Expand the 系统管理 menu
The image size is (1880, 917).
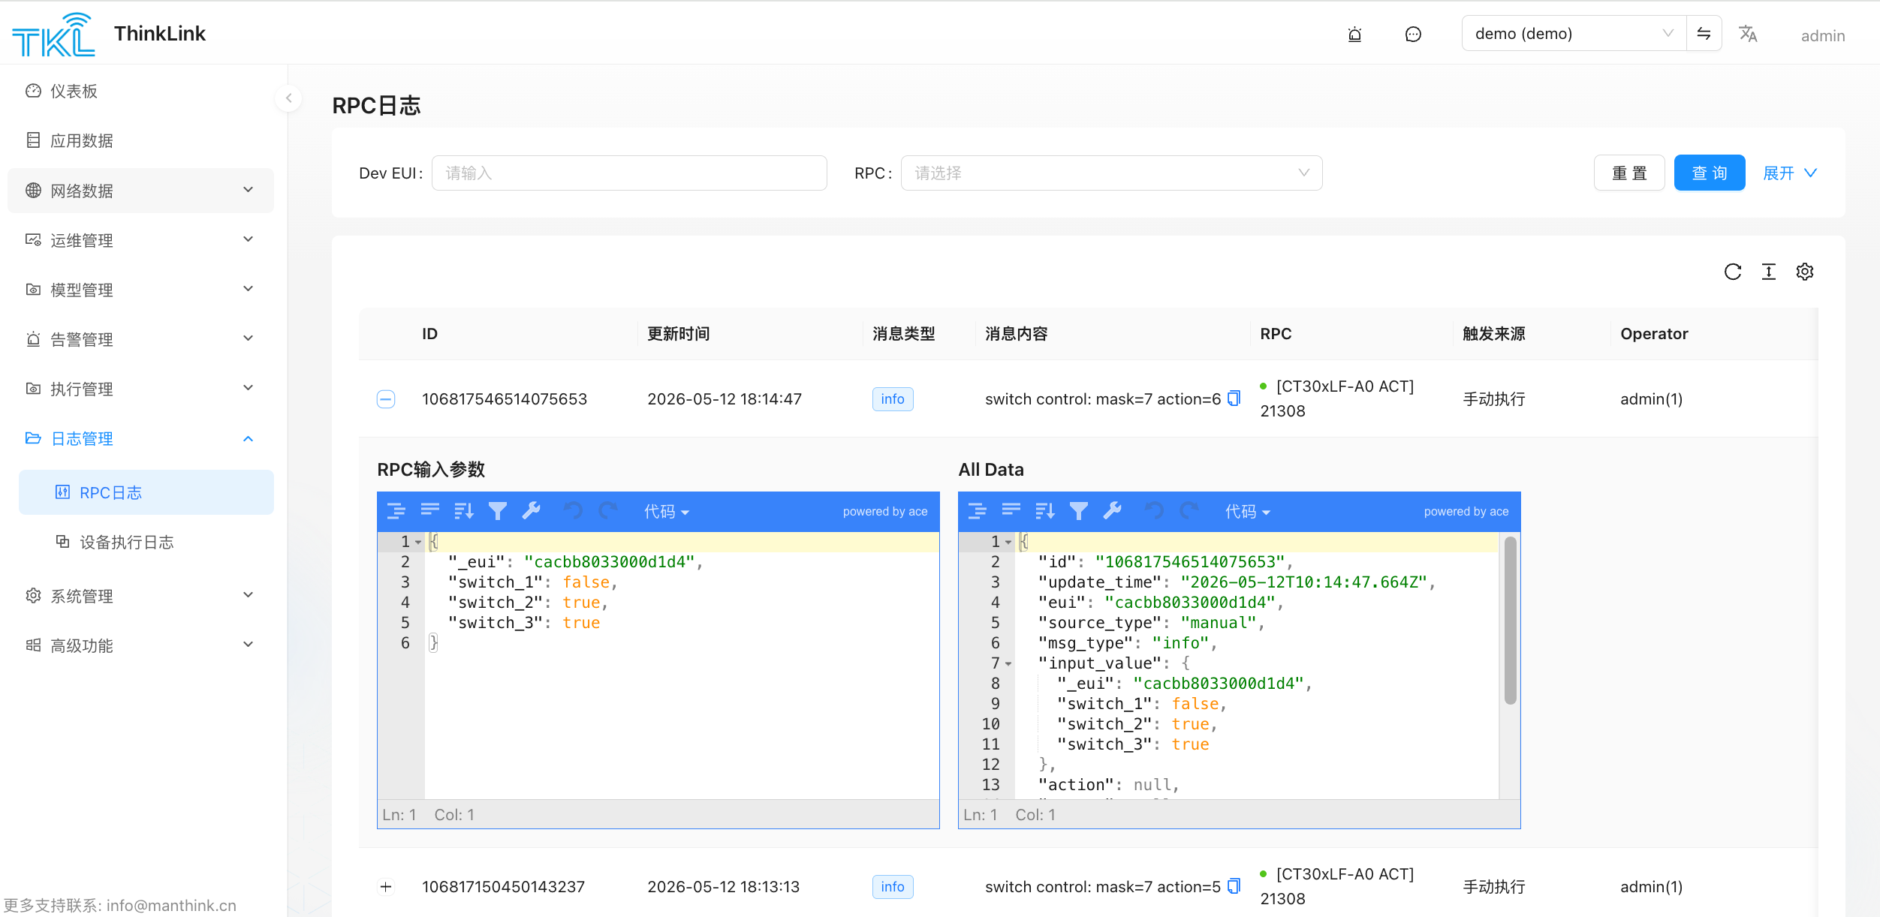pyautogui.click(x=140, y=596)
